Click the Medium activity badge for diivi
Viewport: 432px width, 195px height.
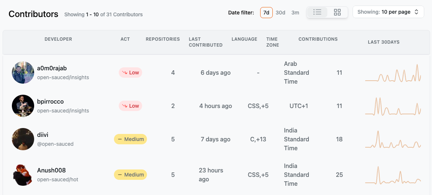pos(131,139)
